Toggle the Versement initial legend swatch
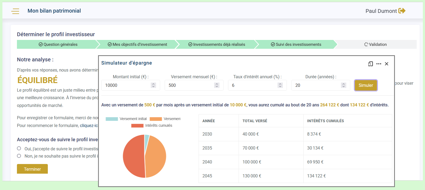The image size is (425, 190). click(x=112, y=119)
